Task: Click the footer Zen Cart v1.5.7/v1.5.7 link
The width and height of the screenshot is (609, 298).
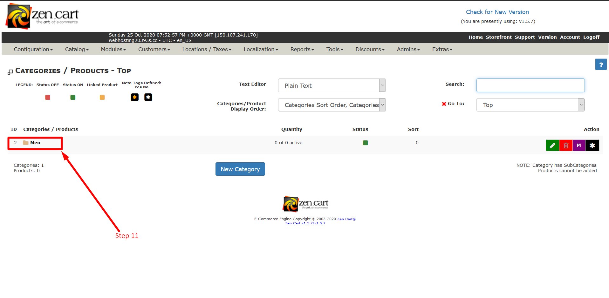Action: tap(305, 223)
